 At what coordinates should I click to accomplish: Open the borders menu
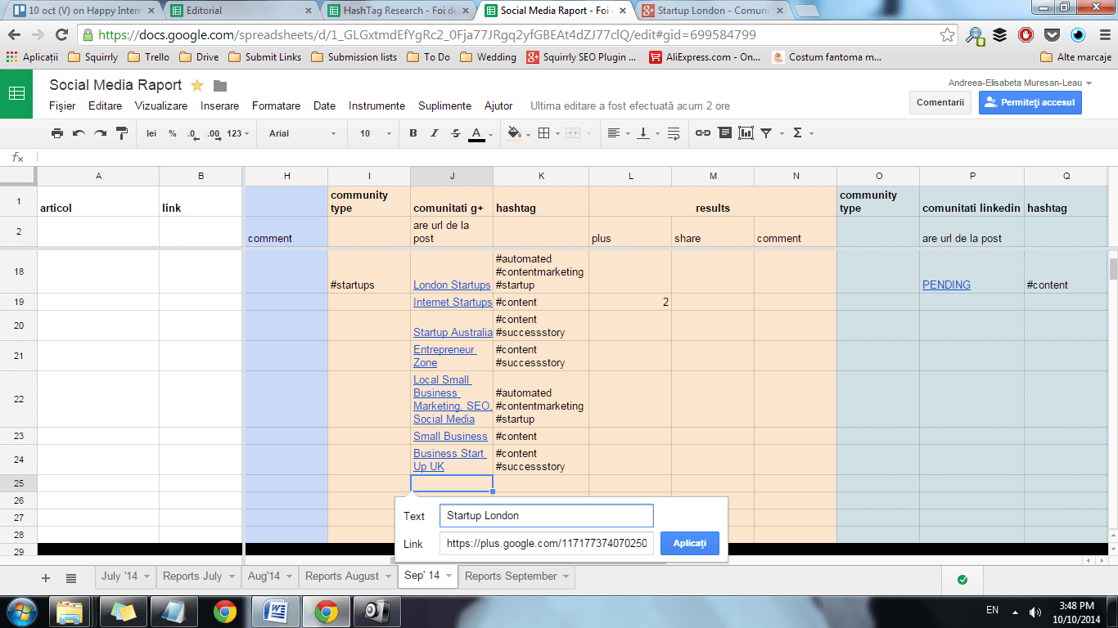548,133
